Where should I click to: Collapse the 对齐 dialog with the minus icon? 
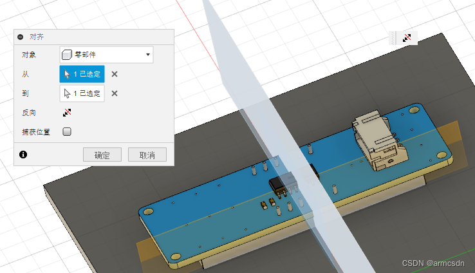[21, 37]
